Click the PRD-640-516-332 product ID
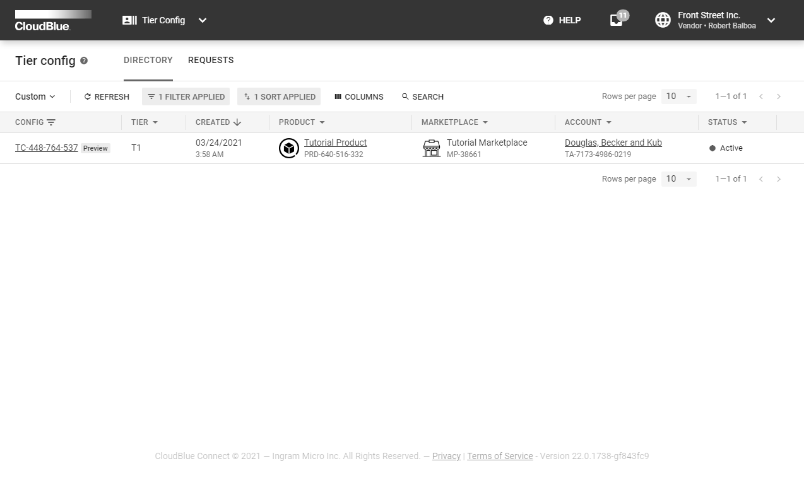Image resolution: width=804 pixels, height=478 pixels. [334, 154]
